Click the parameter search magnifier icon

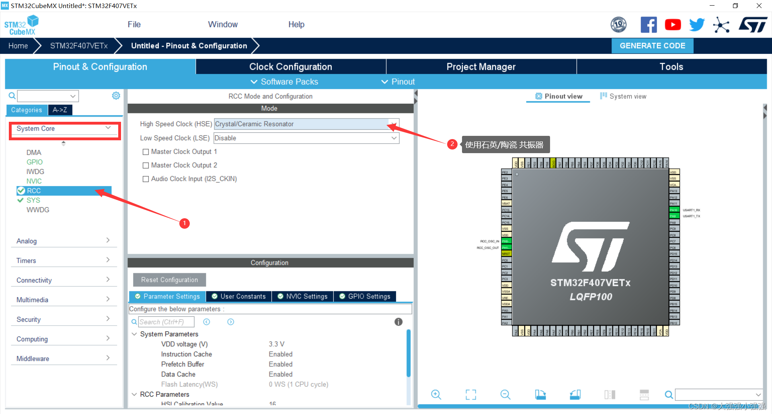click(x=134, y=322)
